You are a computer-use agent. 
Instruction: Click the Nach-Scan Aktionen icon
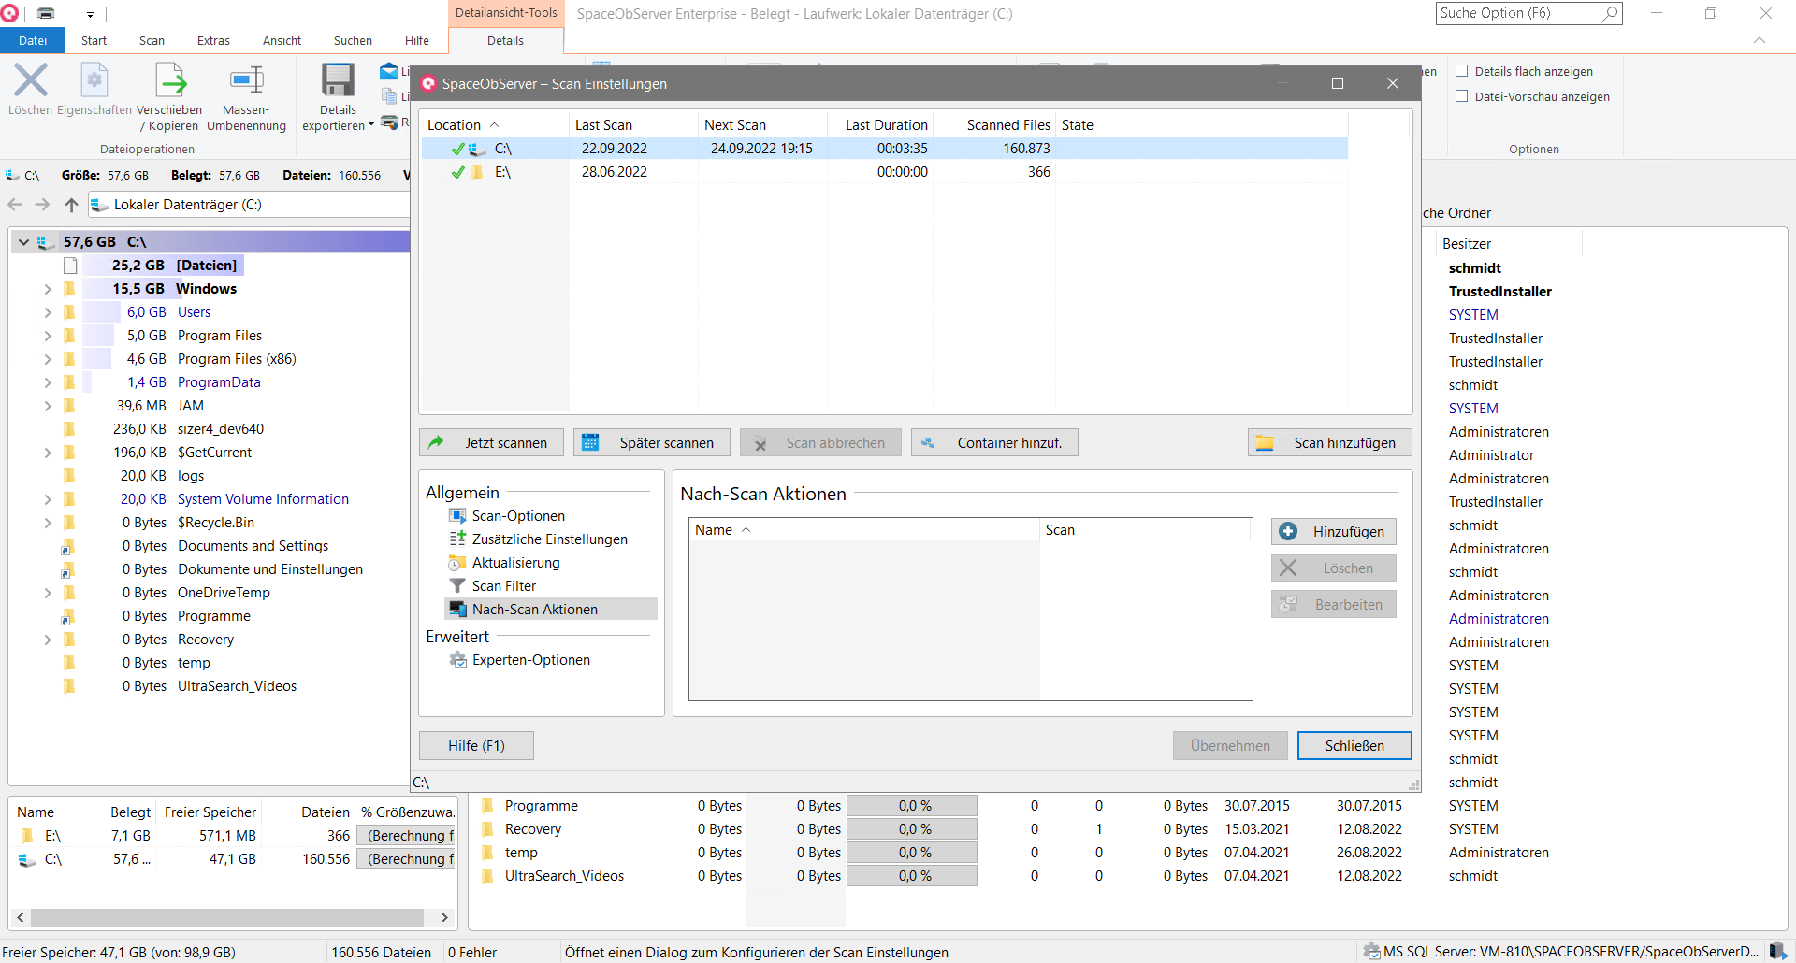coord(457,610)
